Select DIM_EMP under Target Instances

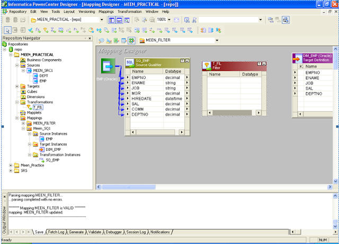(53, 149)
